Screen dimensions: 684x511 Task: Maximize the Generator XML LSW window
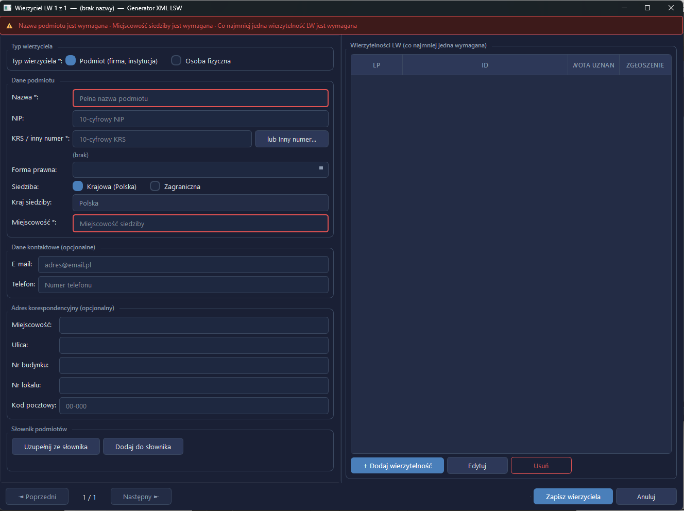[647, 8]
